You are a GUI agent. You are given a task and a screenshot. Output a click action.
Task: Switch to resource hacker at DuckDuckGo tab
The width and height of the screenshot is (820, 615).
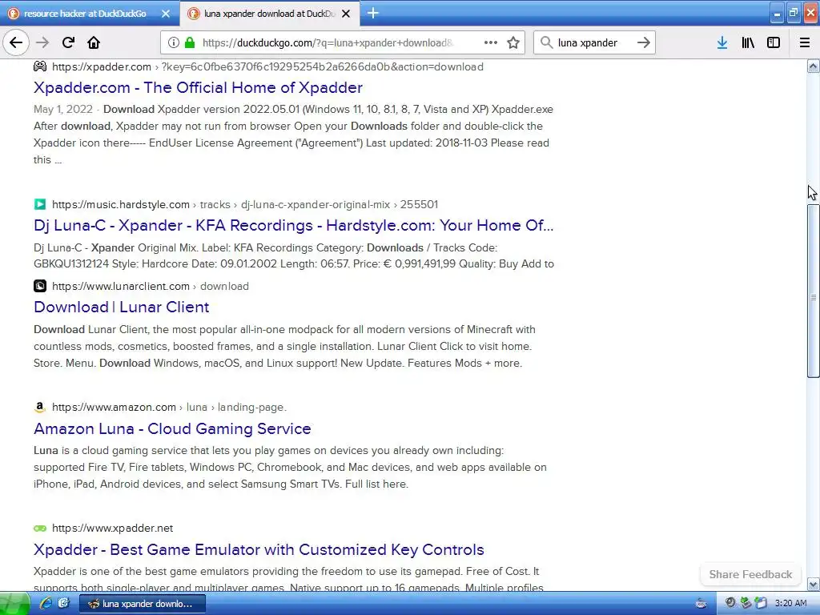click(85, 14)
